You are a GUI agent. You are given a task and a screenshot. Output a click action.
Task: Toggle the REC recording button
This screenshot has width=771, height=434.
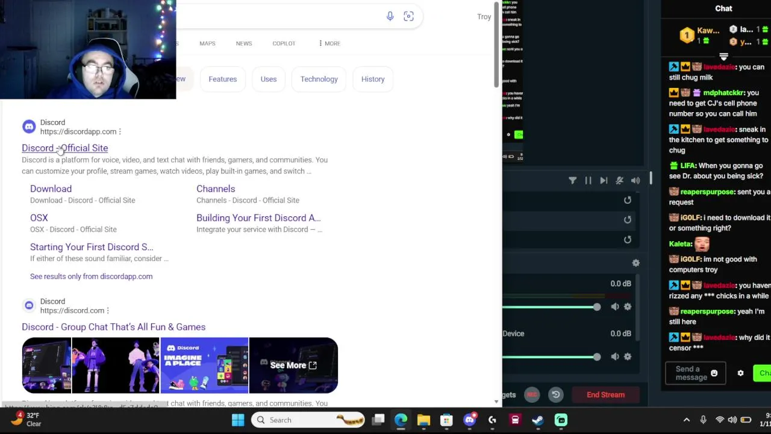point(532,395)
